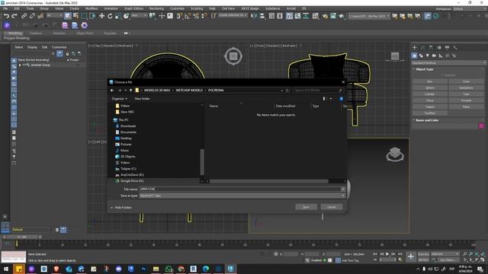Screen dimensions: 488x274
Task: Toggle the 3D Snaps icon
Action: 179,16
